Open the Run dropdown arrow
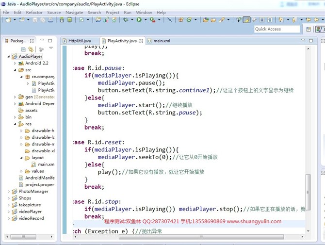This screenshot has width=325, height=245. tap(146, 20)
